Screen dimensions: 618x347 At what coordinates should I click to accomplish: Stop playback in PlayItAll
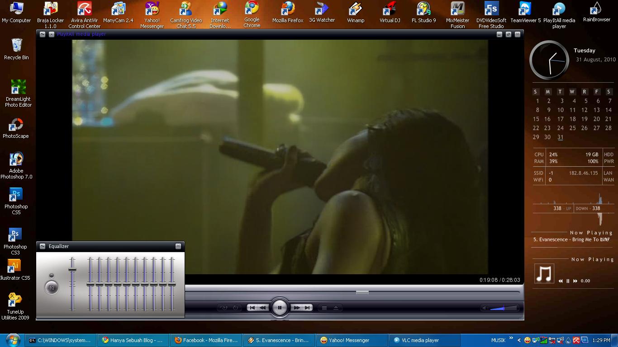(x=324, y=308)
